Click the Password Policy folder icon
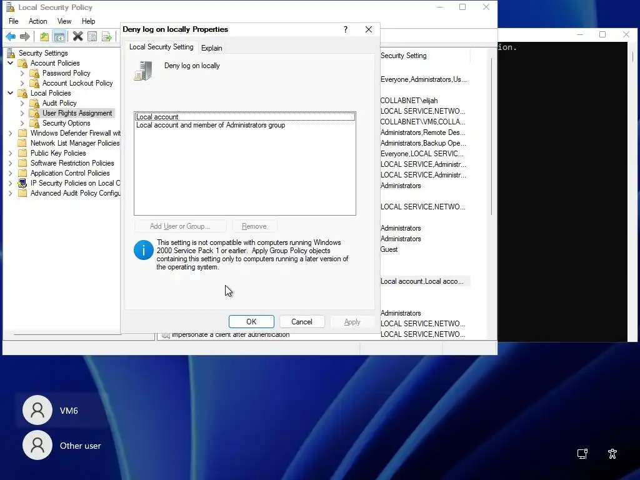Viewport: 640px width, 480px height. pyautogui.click(x=35, y=73)
